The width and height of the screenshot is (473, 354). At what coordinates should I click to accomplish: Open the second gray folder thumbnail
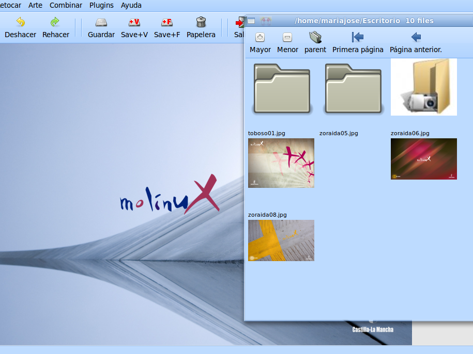353,89
